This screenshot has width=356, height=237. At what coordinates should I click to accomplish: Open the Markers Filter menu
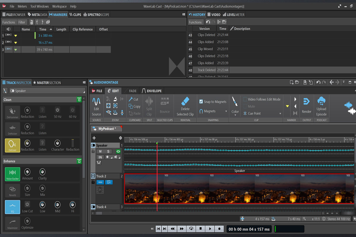pyautogui.click(x=22, y=22)
